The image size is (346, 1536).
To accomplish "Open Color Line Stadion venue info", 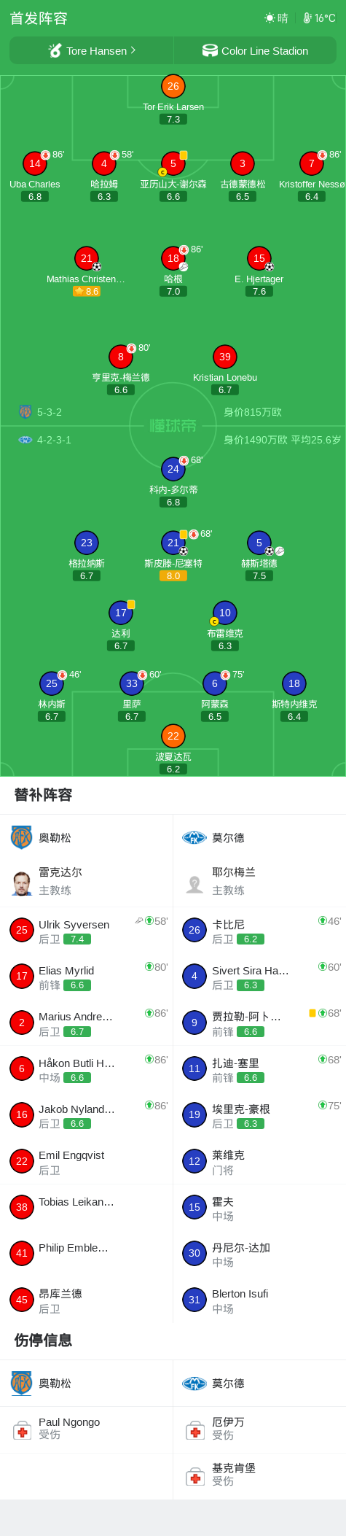I will tap(255, 51).
